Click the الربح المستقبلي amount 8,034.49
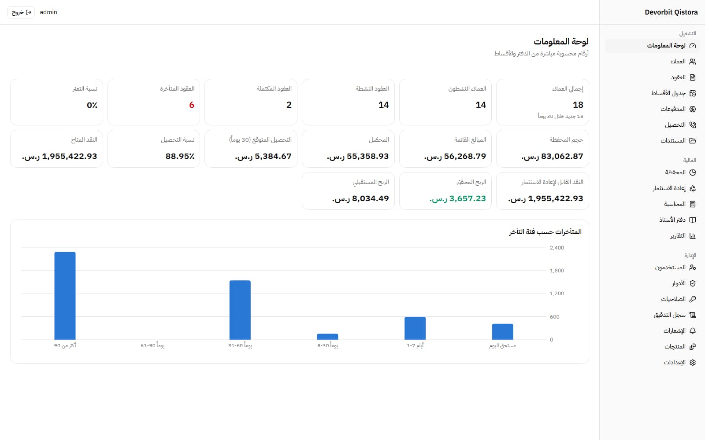Image resolution: width=705 pixels, height=440 pixels. [x=360, y=198]
